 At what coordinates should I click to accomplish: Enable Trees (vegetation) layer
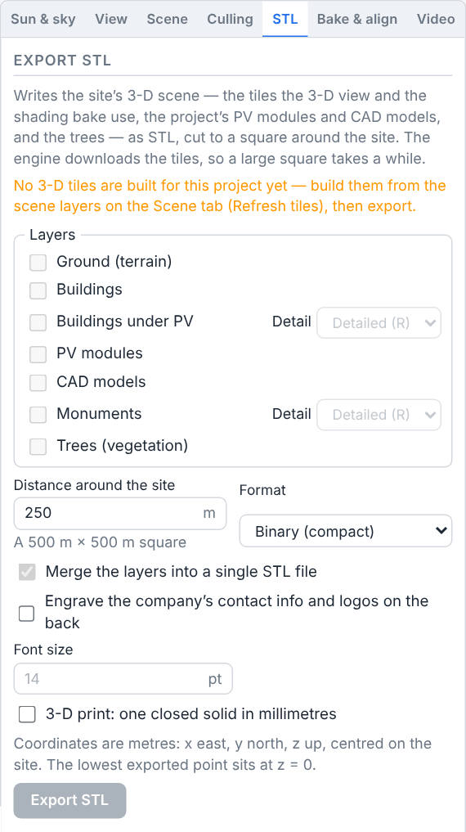38,446
